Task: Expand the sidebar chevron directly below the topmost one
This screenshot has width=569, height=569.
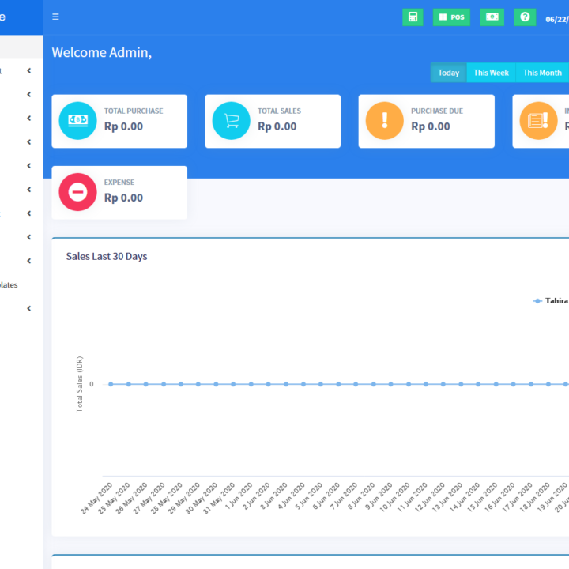Action: [x=29, y=95]
